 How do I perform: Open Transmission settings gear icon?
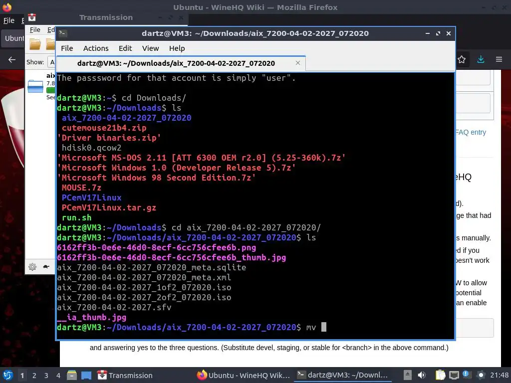(32, 267)
